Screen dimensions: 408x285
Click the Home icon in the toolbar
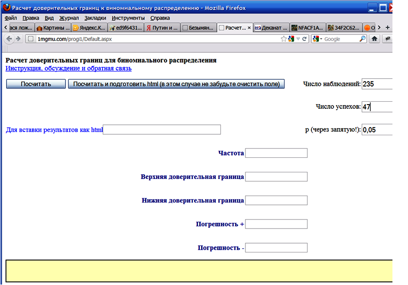tap(374, 39)
